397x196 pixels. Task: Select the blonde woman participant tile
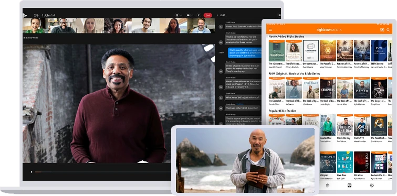click(x=90, y=26)
